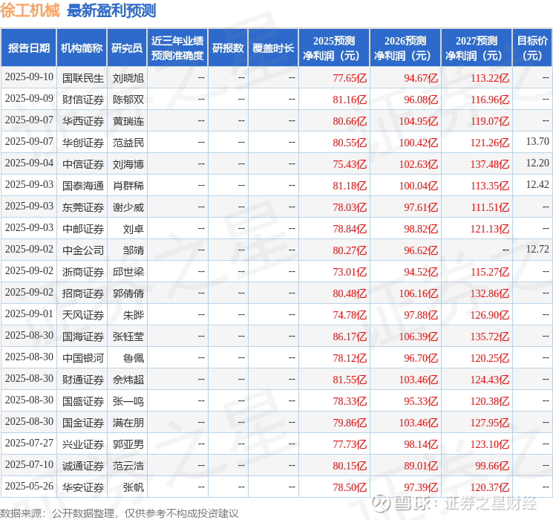The height and width of the screenshot is (520, 553).
Task: Select target price 12.42
Action: [x=537, y=185]
